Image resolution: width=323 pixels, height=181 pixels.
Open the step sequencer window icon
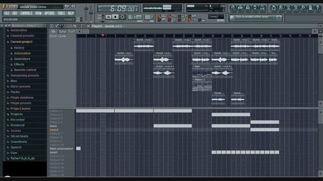click(240, 8)
